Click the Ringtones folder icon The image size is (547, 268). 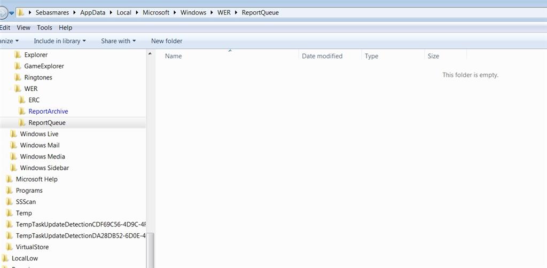[18, 77]
